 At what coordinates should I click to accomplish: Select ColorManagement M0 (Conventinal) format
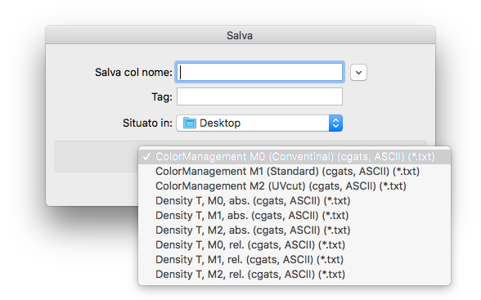(294, 157)
